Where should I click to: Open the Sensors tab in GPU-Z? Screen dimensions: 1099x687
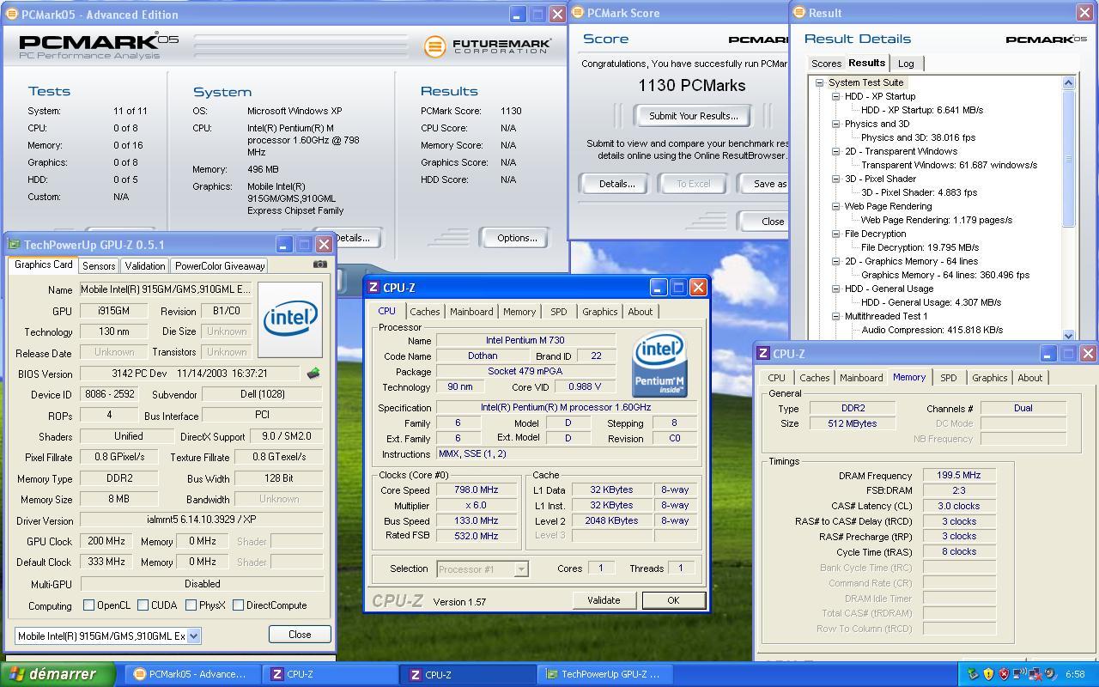tap(99, 266)
